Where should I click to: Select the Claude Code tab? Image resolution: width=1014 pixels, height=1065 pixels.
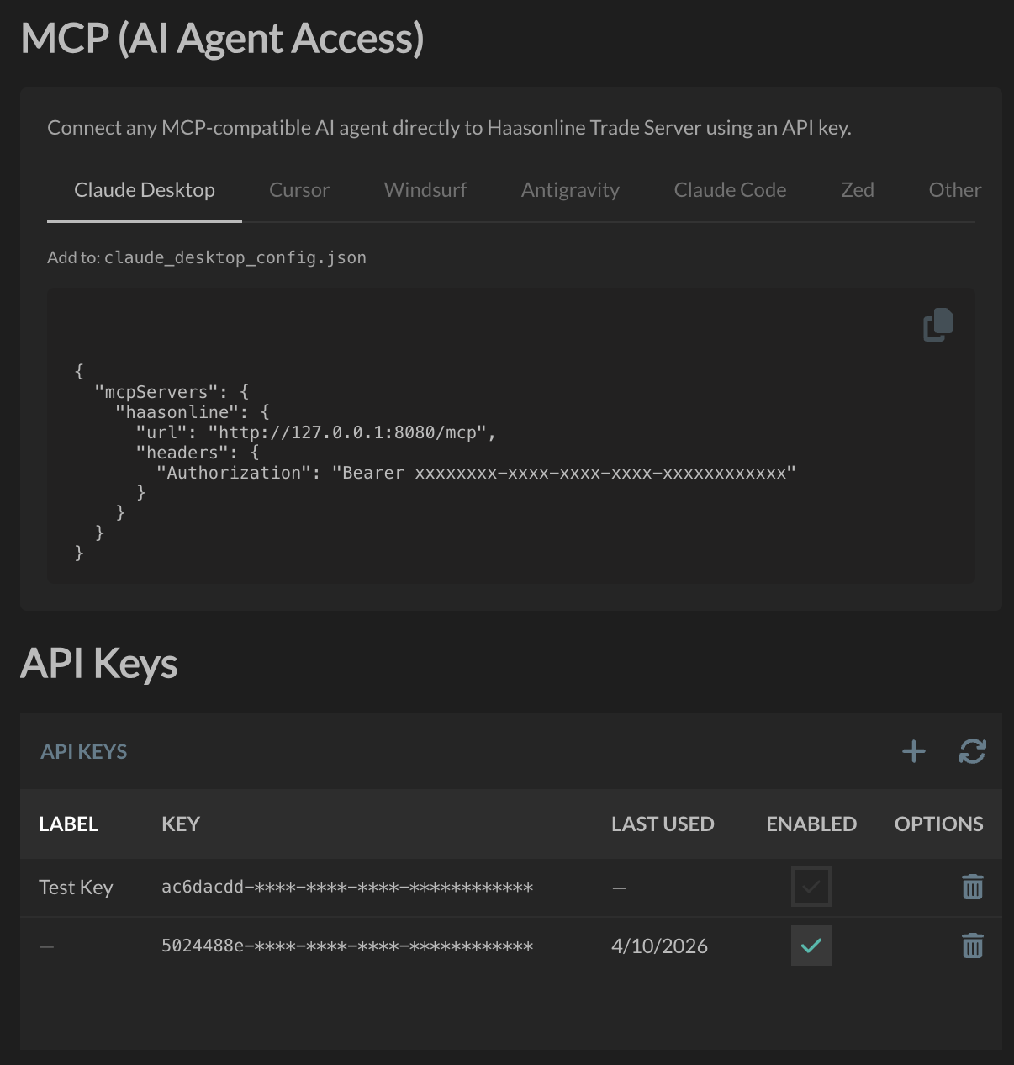729,190
